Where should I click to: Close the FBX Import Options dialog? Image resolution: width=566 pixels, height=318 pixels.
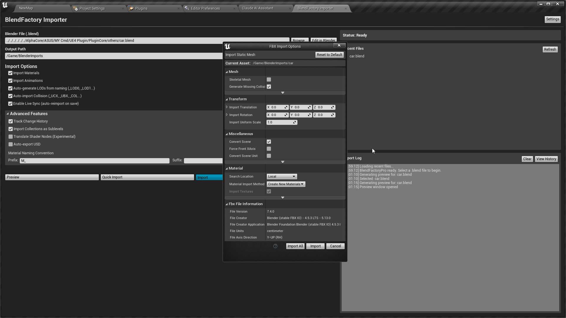[339, 45]
